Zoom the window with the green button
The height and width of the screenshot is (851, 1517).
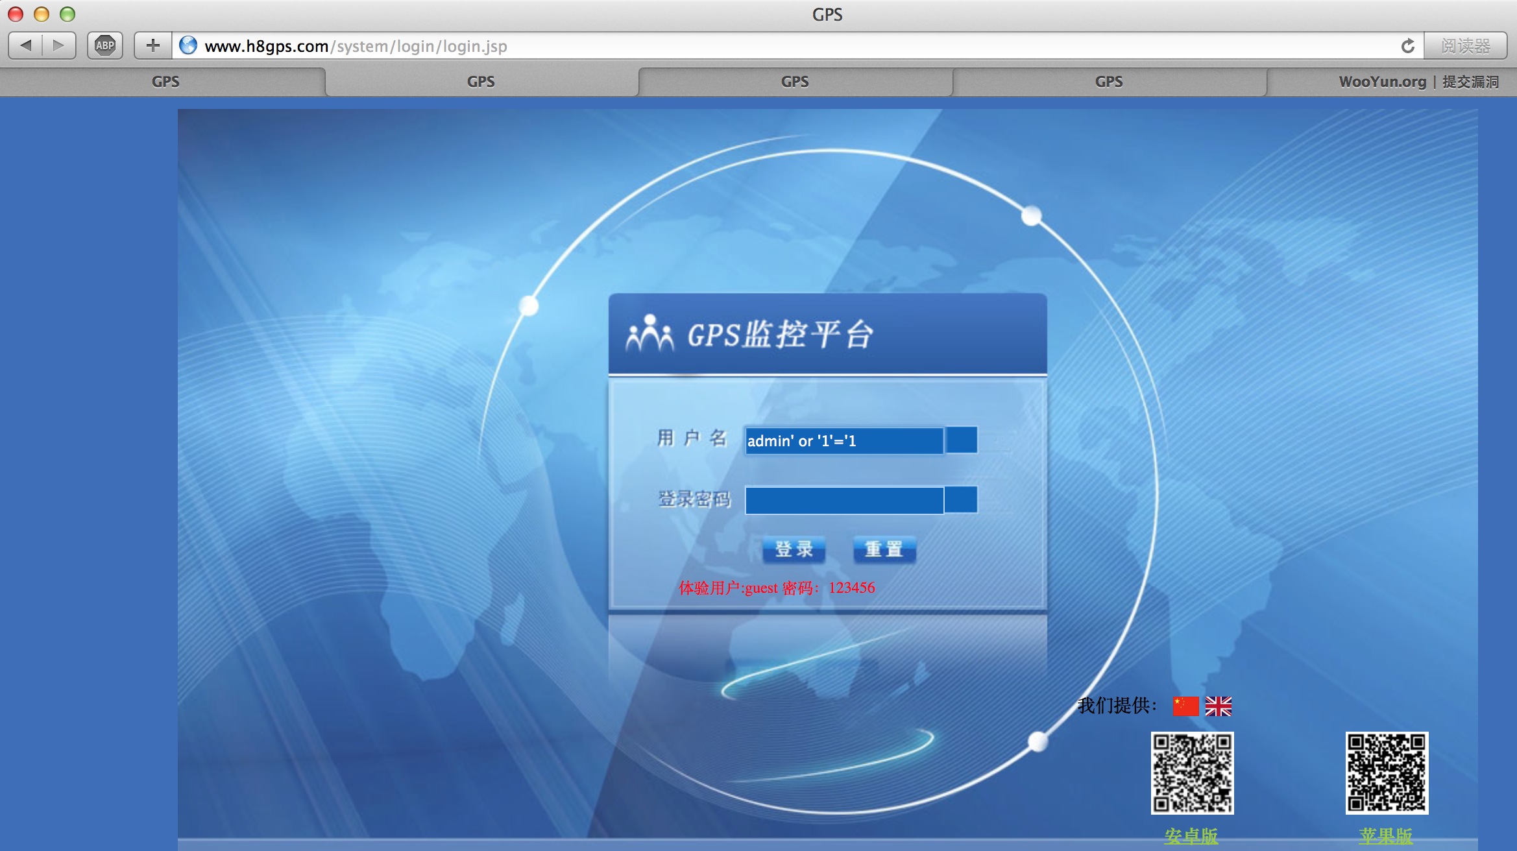(x=67, y=14)
